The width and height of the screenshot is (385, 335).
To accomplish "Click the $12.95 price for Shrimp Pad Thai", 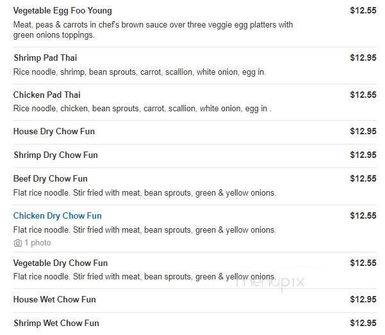I will tap(363, 58).
